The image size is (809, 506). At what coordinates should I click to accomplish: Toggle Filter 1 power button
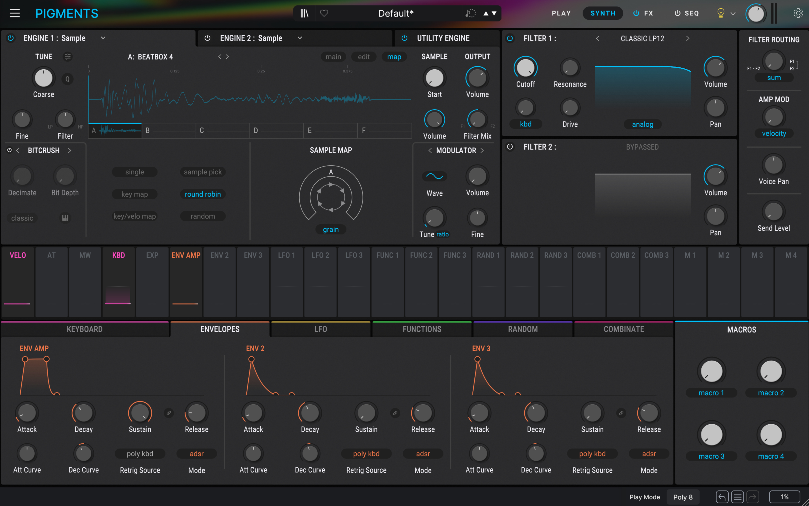point(510,39)
